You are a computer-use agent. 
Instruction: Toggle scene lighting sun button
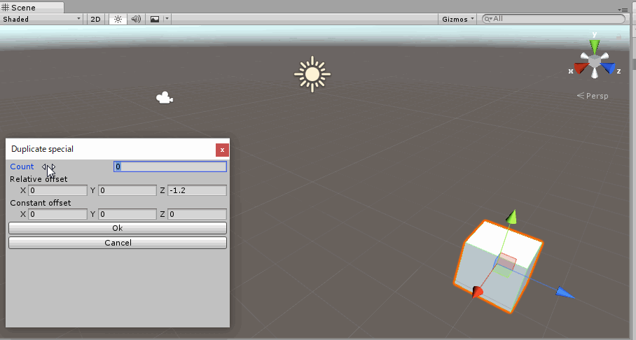click(118, 19)
